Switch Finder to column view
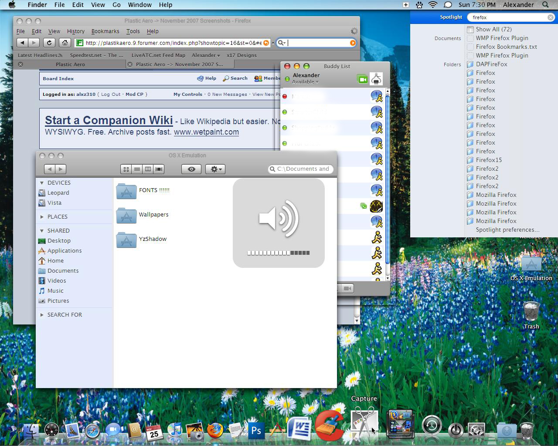The image size is (558, 446). tap(148, 169)
